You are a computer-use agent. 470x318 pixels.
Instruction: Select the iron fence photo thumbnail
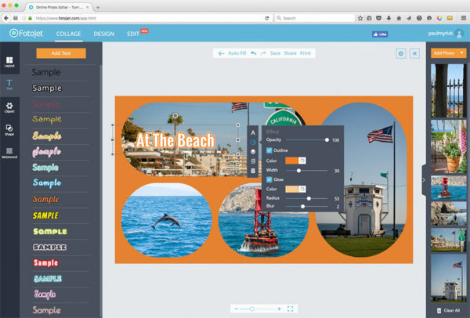pyautogui.click(x=448, y=90)
